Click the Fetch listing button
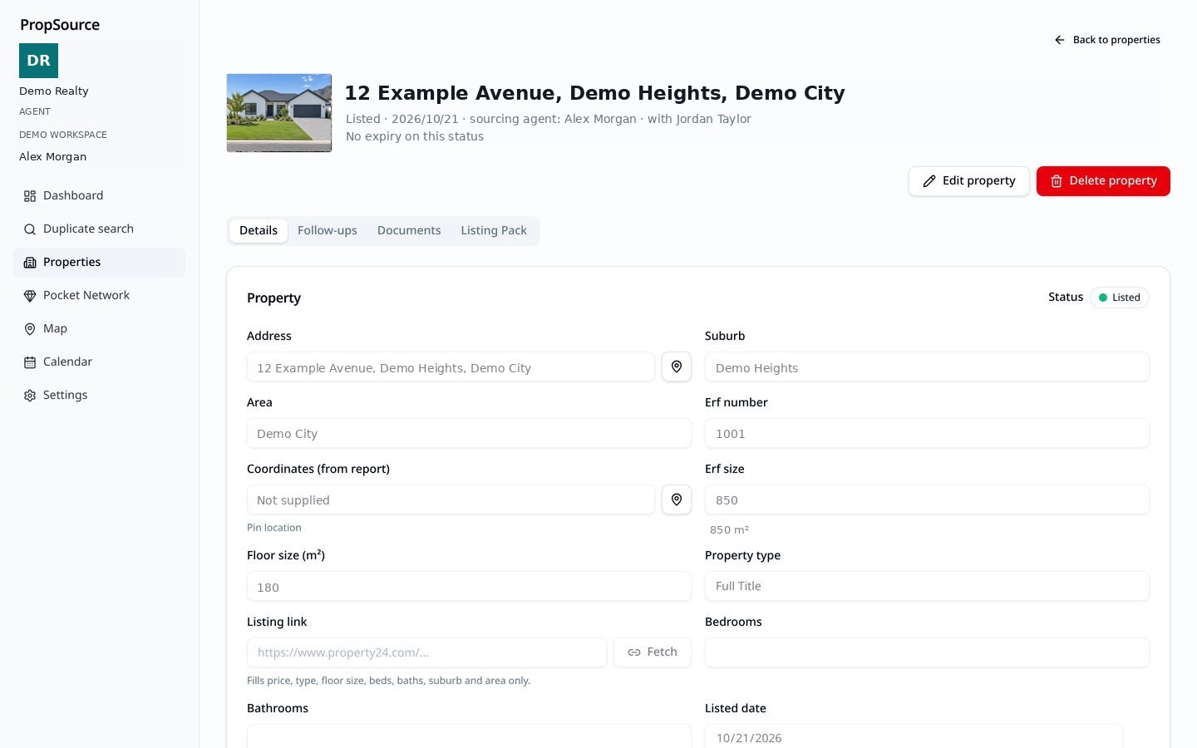This screenshot has height=748, width=1197. (653, 652)
